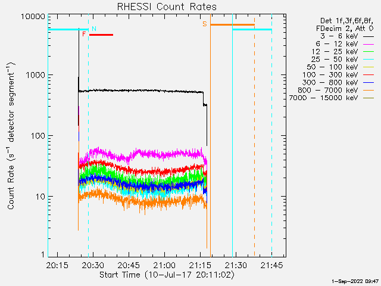This screenshot has height=286, width=381.
Task: Click the 'Start Time (10-Jul-17 20:11:02)' axis label
Action: (167, 275)
